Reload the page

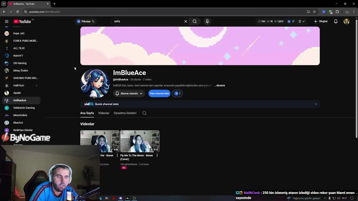(17, 12)
